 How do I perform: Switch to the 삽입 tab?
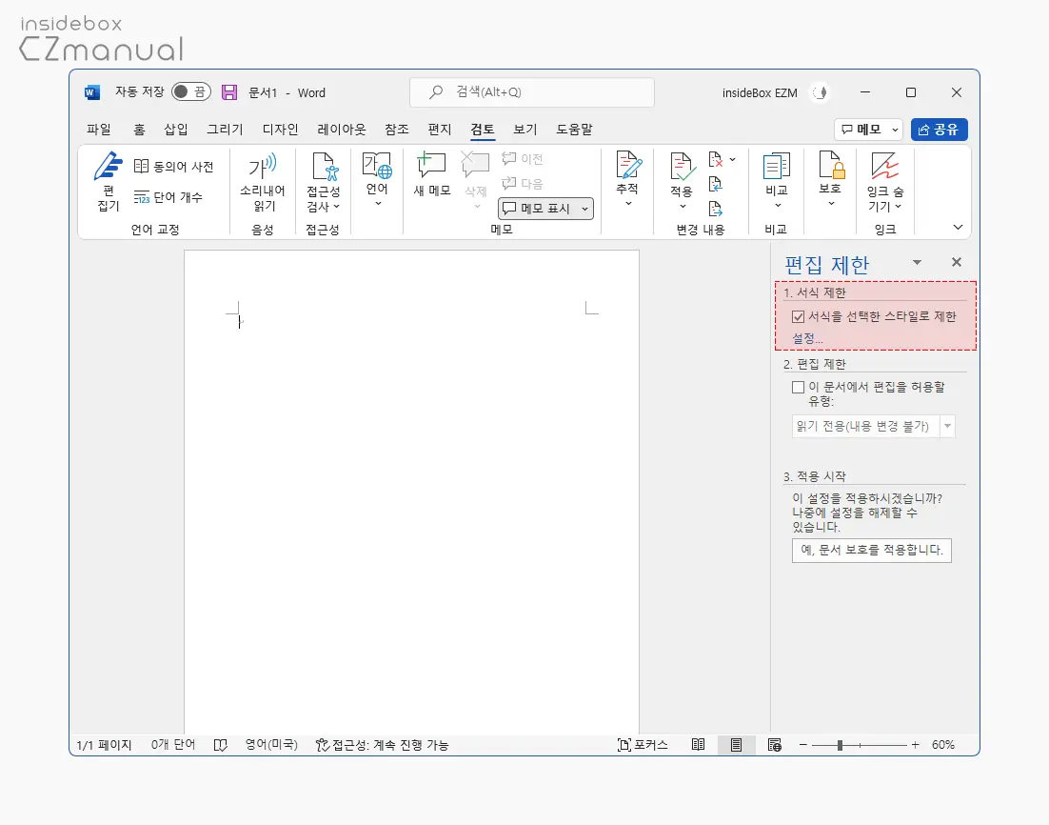click(x=176, y=130)
